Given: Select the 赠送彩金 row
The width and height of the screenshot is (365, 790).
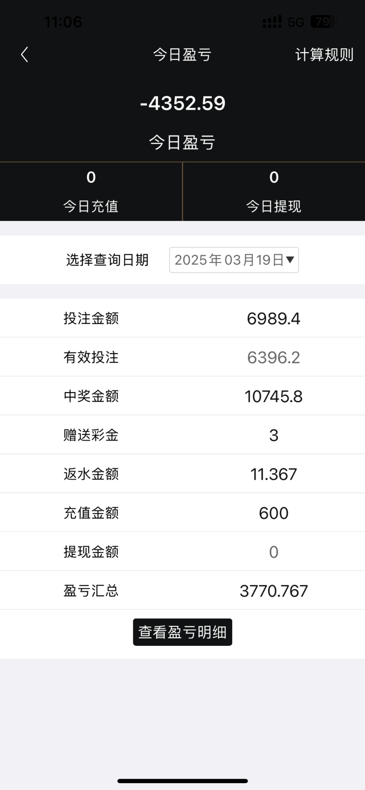Looking at the screenshot, I should [183, 435].
